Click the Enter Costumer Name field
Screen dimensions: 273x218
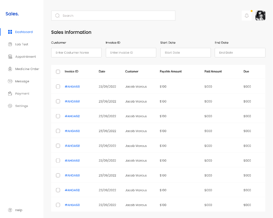(76, 52)
